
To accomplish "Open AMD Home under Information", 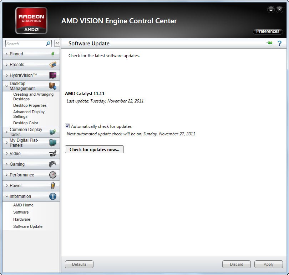I will pos(23,205).
